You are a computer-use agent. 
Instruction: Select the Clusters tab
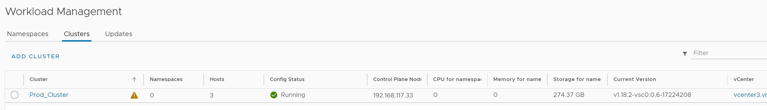tap(77, 34)
